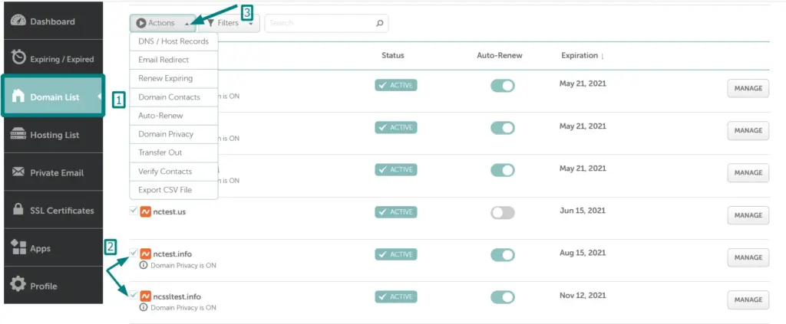
Task: Disable auto-renew for the May 21 first domain
Action: pos(502,86)
